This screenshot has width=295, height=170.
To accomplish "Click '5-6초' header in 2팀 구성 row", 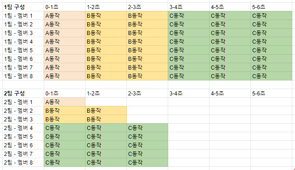I will pos(271,93).
